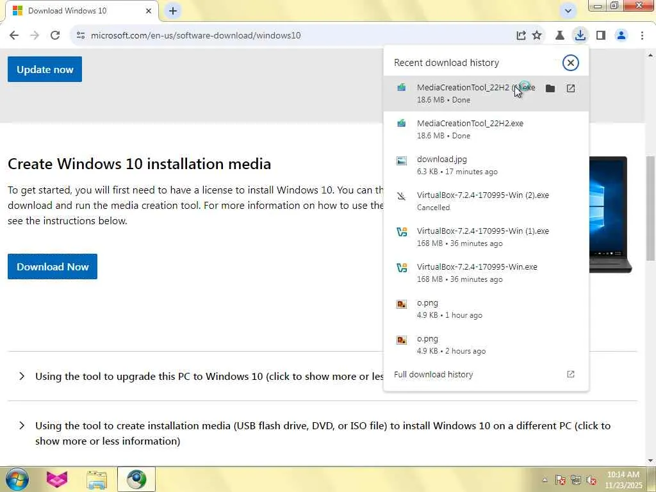This screenshot has height=492, width=656.
Task: Show hidden system tray icons
Action: click(545, 480)
